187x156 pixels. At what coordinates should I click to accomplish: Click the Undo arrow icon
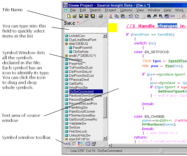pos(131,16)
